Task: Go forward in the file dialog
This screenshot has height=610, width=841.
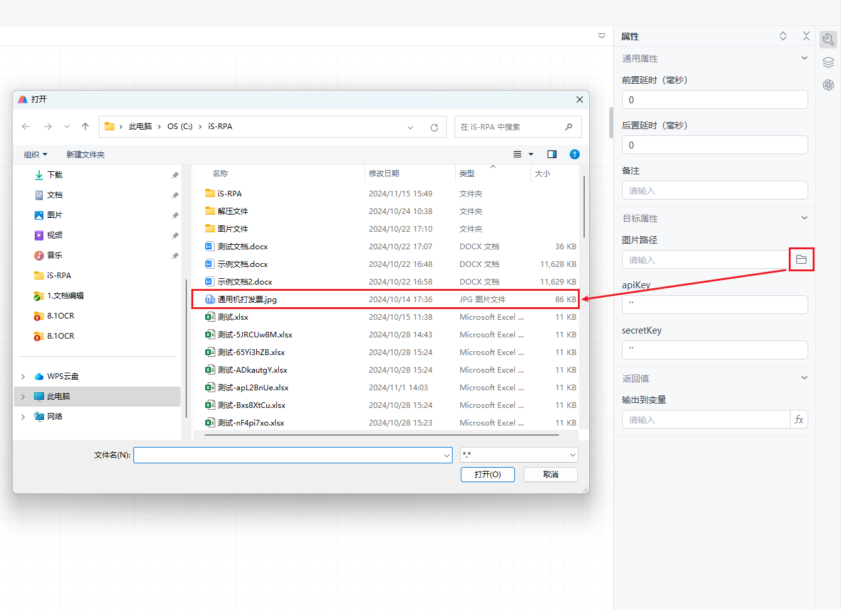Action: 48,127
